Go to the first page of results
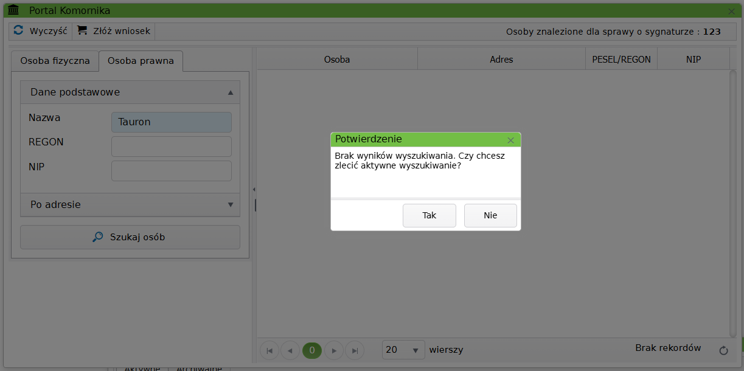Screen dimensions: 744x371 click(x=269, y=350)
